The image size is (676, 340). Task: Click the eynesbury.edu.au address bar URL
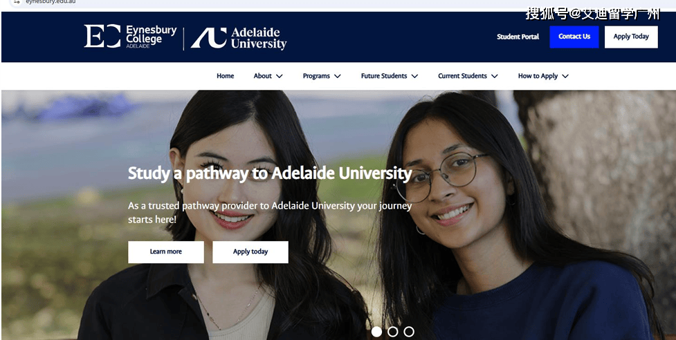coord(51,1)
